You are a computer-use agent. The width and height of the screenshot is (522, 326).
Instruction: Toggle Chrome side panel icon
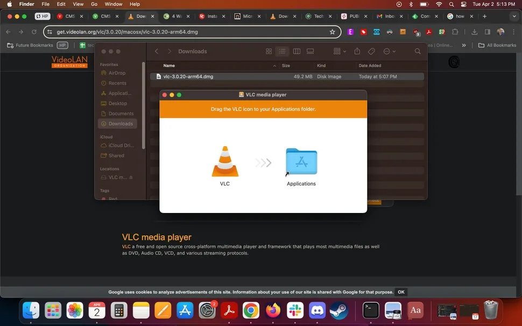(x=488, y=32)
